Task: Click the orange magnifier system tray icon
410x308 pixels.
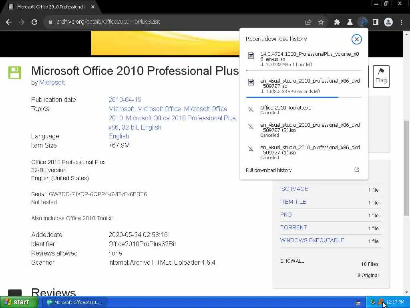Action: 381,302
